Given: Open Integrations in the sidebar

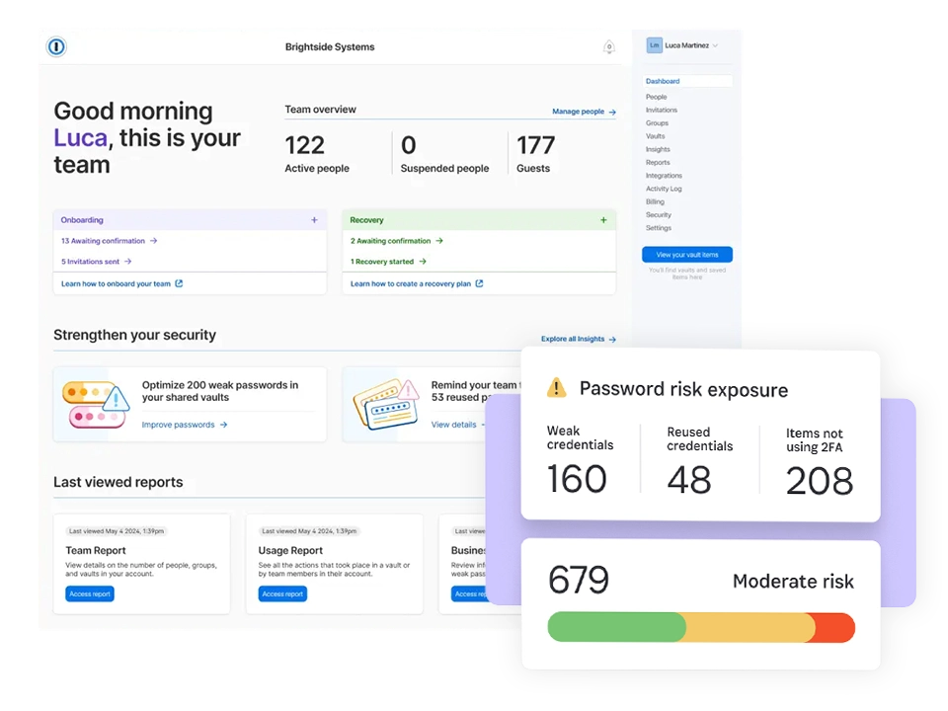Looking at the screenshot, I should pos(664,176).
